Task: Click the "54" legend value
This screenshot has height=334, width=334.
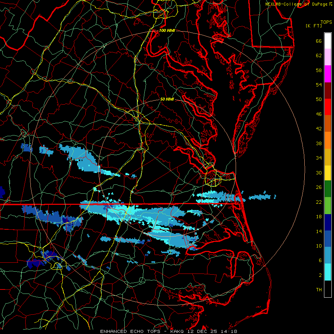Action: pos(319,85)
